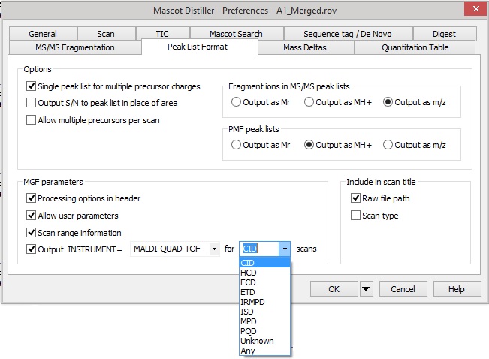Open the Mass Deltas tab

click(x=305, y=47)
